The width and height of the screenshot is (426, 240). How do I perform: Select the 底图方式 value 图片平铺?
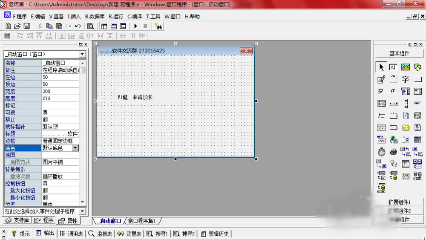(x=60, y=162)
